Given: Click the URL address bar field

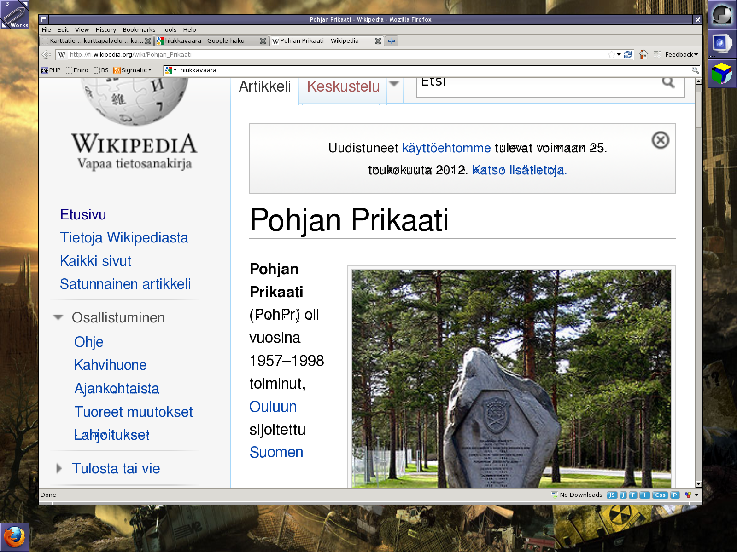Looking at the screenshot, I should (x=336, y=55).
